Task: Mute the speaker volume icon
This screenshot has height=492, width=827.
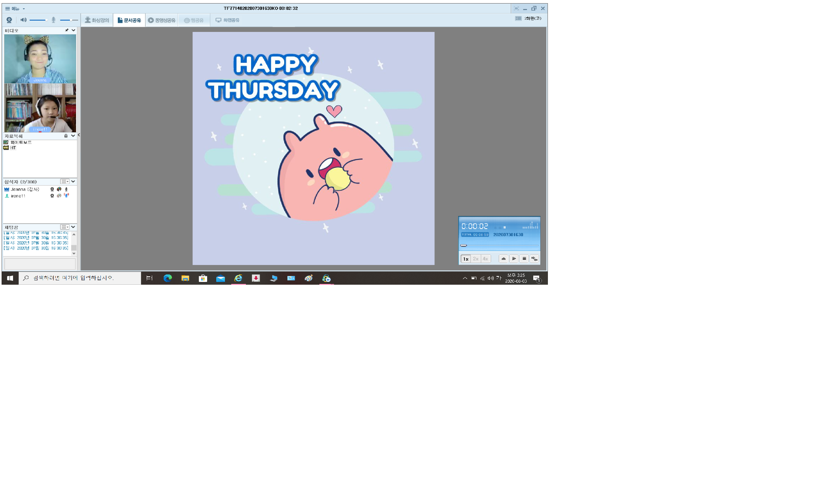Action: (23, 20)
